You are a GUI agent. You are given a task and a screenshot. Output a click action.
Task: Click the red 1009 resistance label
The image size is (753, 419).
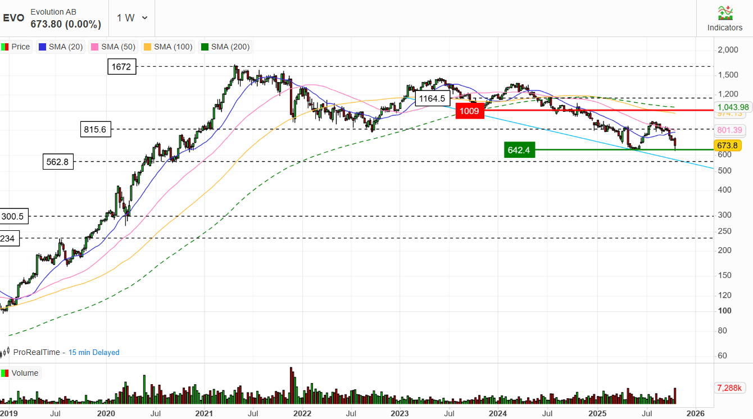[469, 111]
